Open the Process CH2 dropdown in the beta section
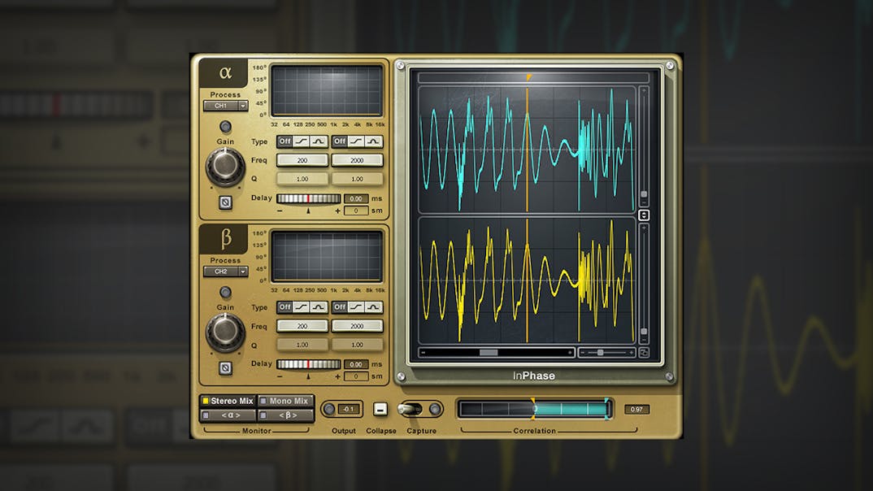Image resolution: width=873 pixels, height=491 pixels. click(225, 272)
